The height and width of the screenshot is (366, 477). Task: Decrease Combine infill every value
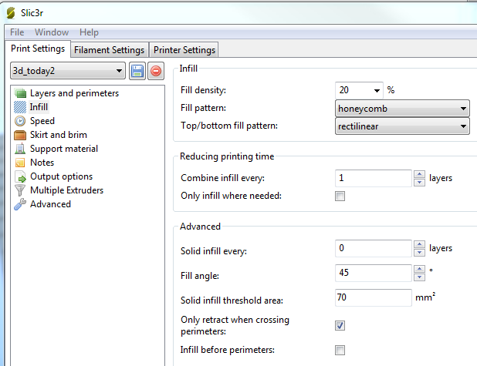(419, 183)
